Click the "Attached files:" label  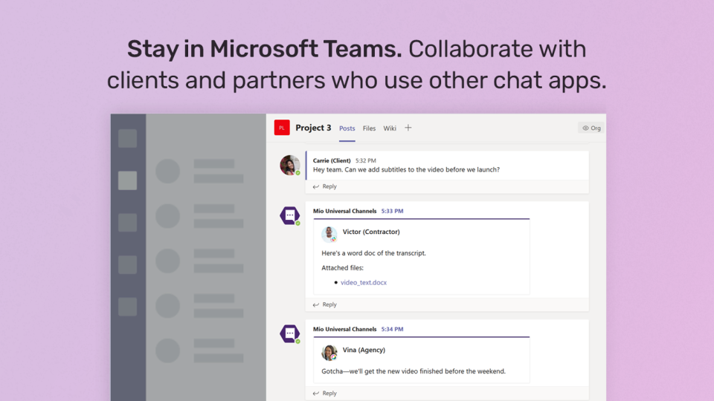[342, 268]
